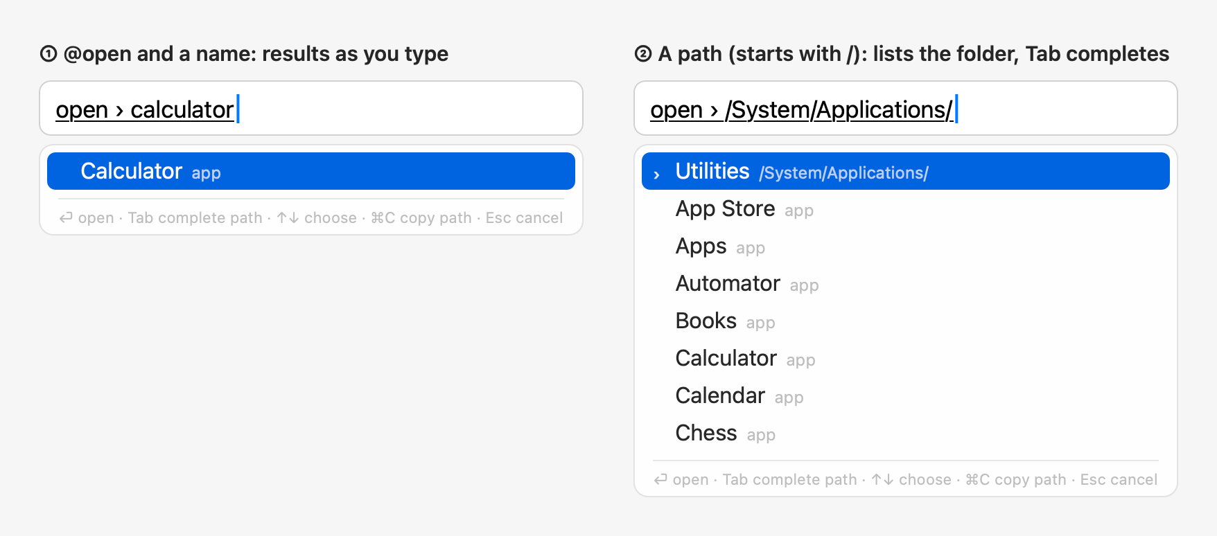This screenshot has height=536, width=1217.
Task: Select the Calculator app result in the single-result list
Action: click(311, 171)
